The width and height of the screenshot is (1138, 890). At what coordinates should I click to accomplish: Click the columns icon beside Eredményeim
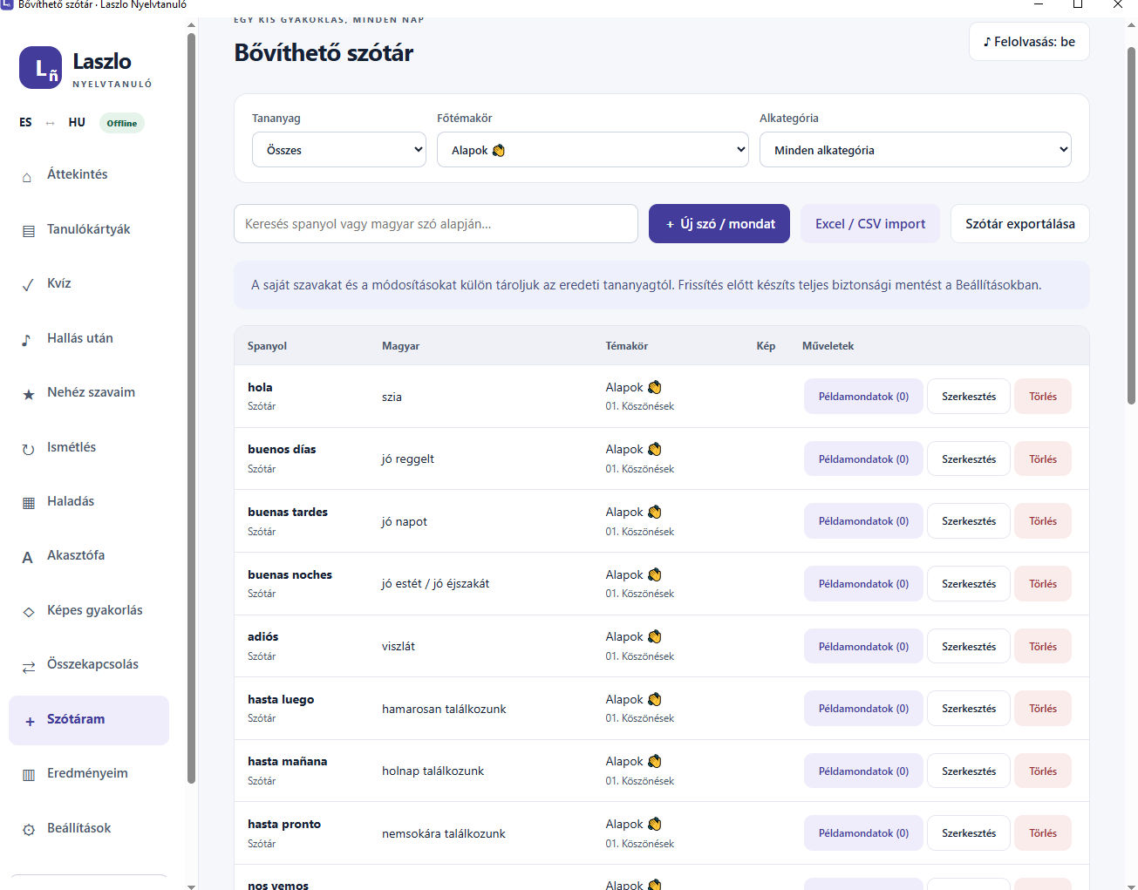[x=28, y=775]
